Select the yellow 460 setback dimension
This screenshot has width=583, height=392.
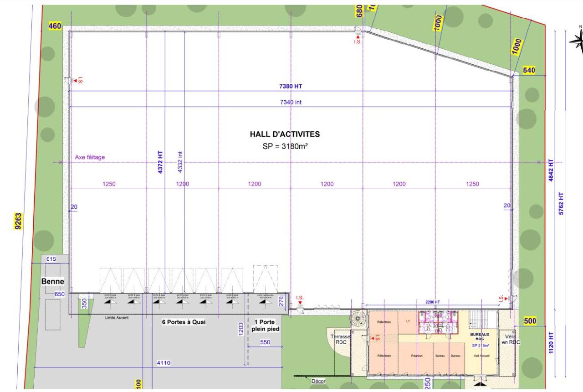click(55, 26)
